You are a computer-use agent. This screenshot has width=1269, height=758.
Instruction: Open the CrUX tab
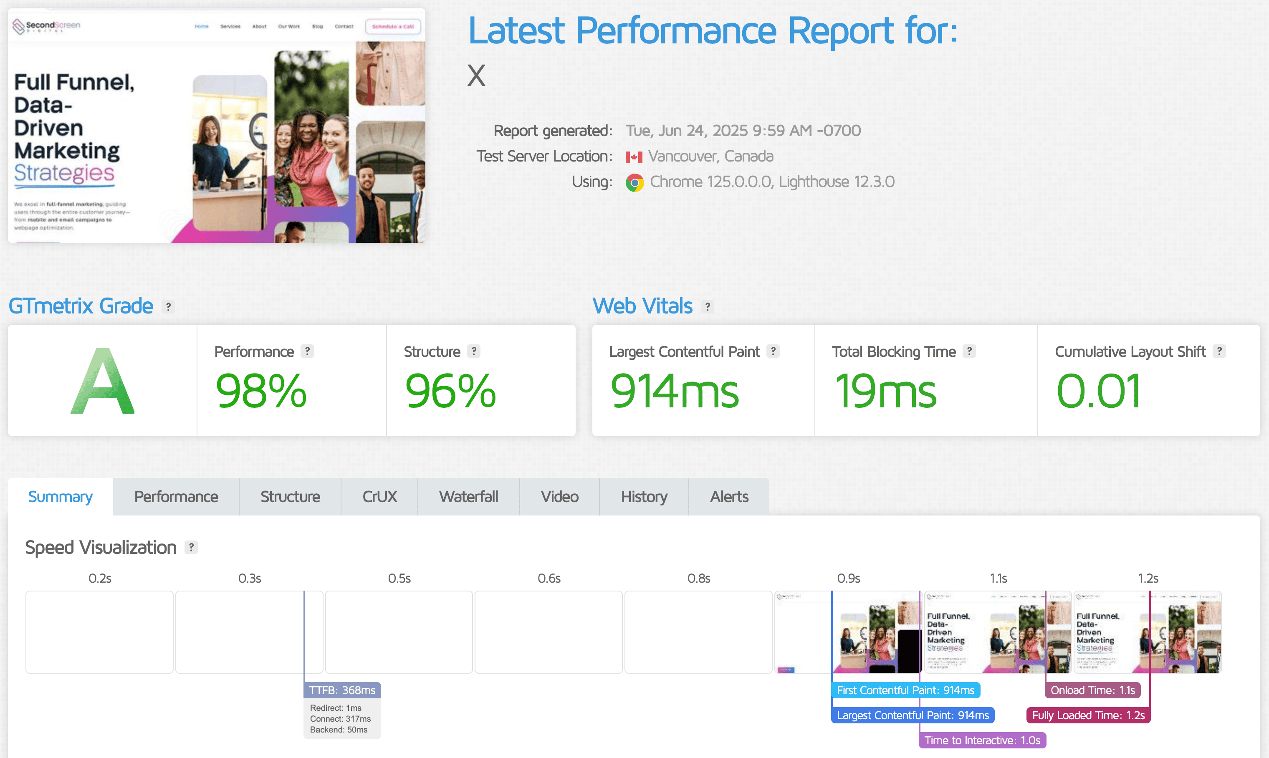379,496
